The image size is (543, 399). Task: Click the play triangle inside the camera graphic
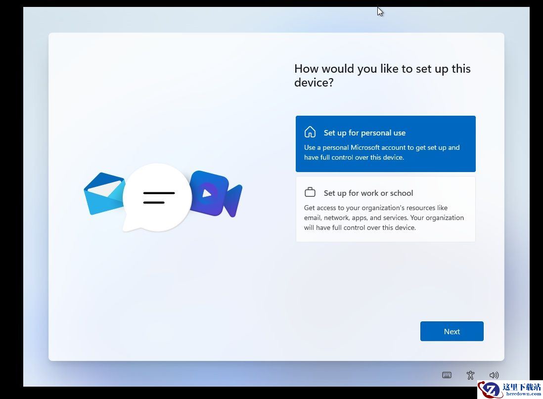pyautogui.click(x=207, y=193)
